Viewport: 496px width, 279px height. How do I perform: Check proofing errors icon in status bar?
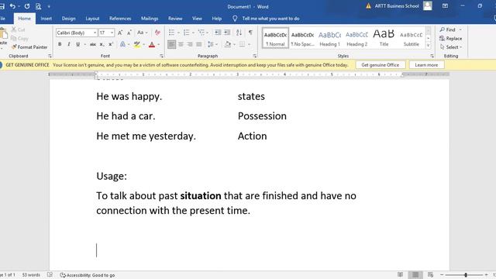point(50,275)
